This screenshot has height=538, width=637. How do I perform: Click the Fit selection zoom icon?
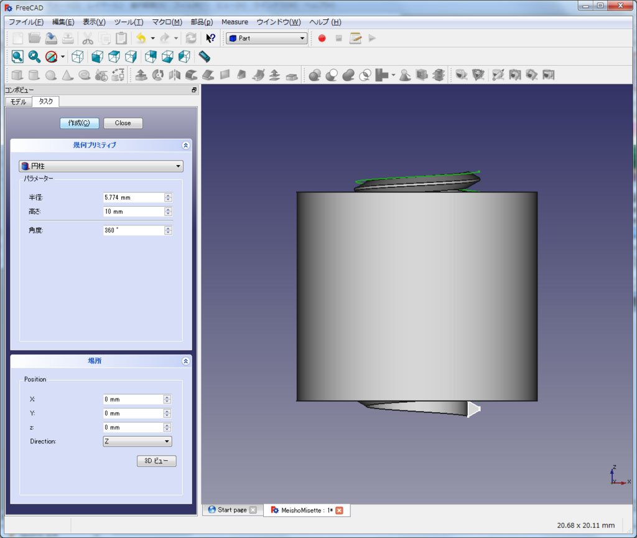(x=34, y=57)
